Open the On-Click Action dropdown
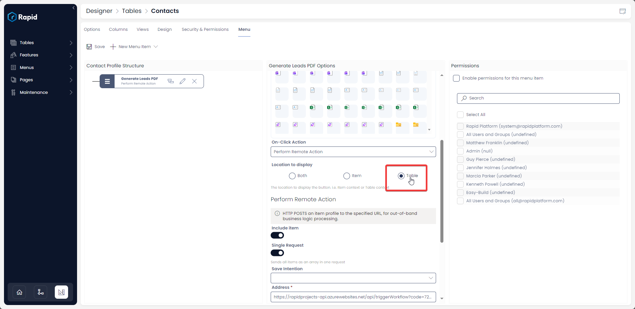This screenshot has width=635, height=309. click(353, 152)
